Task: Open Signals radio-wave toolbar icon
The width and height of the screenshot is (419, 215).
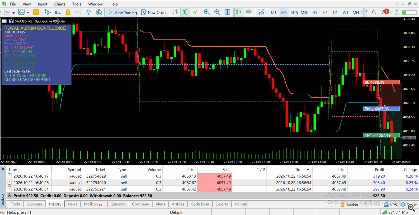Action: (78, 12)
